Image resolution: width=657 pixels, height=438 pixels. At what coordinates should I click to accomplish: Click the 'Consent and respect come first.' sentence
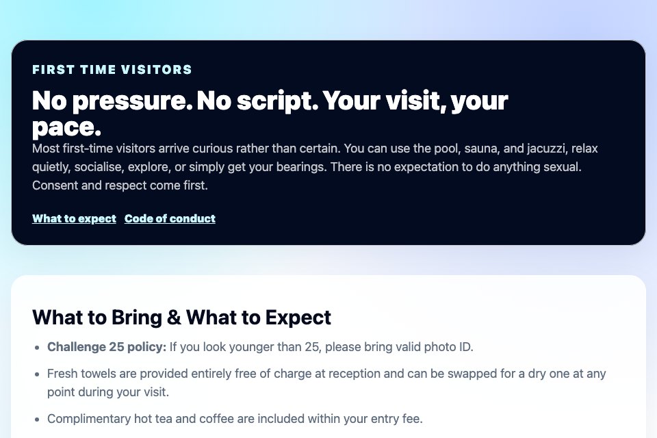[x=120, y=185]
